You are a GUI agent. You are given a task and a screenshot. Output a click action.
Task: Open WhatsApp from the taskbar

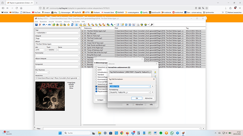pyautogui.click(x=172, y=133)
